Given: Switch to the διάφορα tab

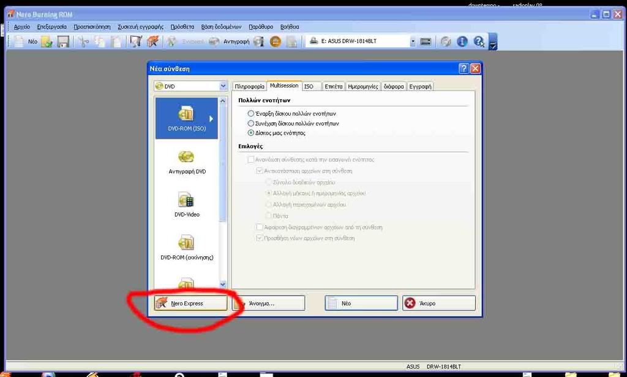Looking at the screenshot, I should [394, 86].
